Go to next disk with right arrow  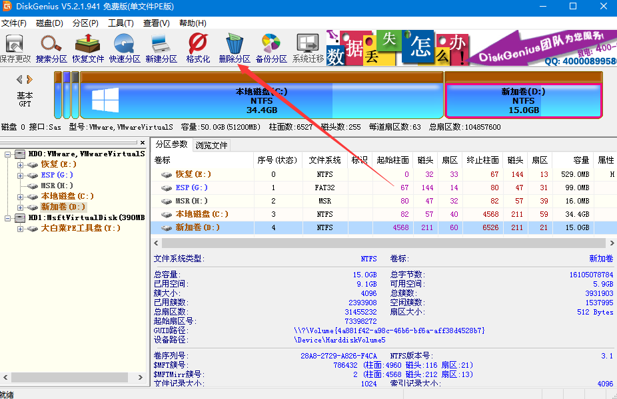[29, 80]
